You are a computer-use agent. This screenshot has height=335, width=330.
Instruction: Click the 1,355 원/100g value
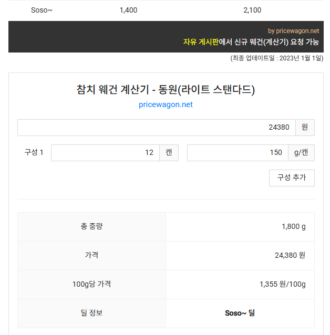point(283,285)
